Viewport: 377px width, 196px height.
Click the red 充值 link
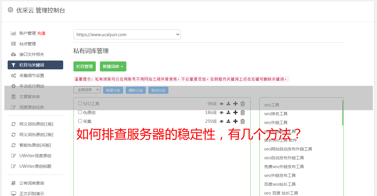41,33
